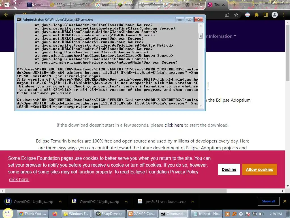Click the share page icon in address bar

pos(227,15)
